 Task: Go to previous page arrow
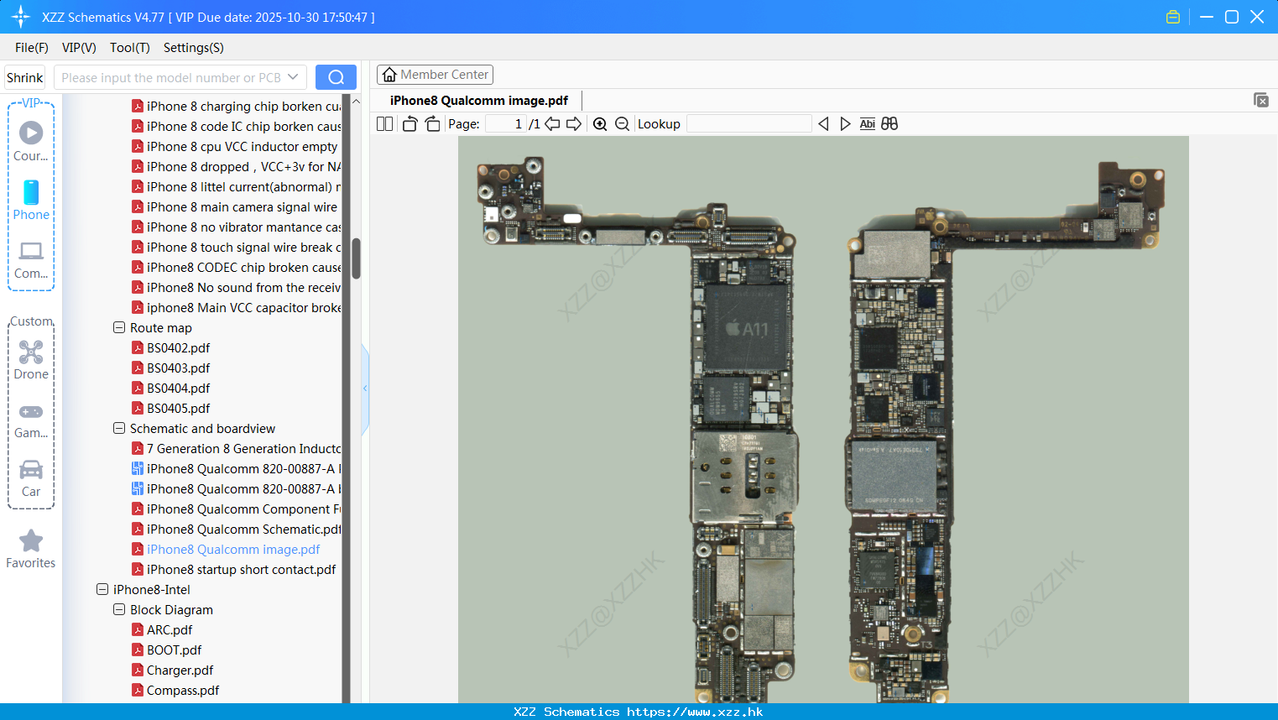(x=552, y=123)
